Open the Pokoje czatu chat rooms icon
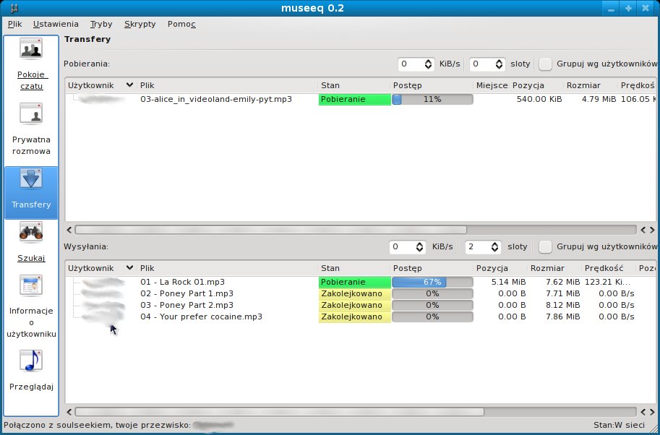The height and width of the screenshot is (435, 660). [x=31, y=48]
